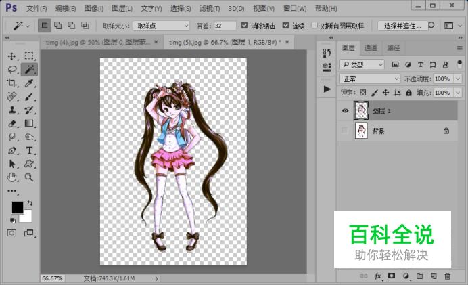468x285 pixels.
Task: Select the Zoom tool
Action: pyautogui.click(x=29, y=177)
